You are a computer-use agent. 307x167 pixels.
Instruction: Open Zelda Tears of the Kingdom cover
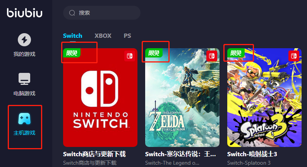point(182,98)
